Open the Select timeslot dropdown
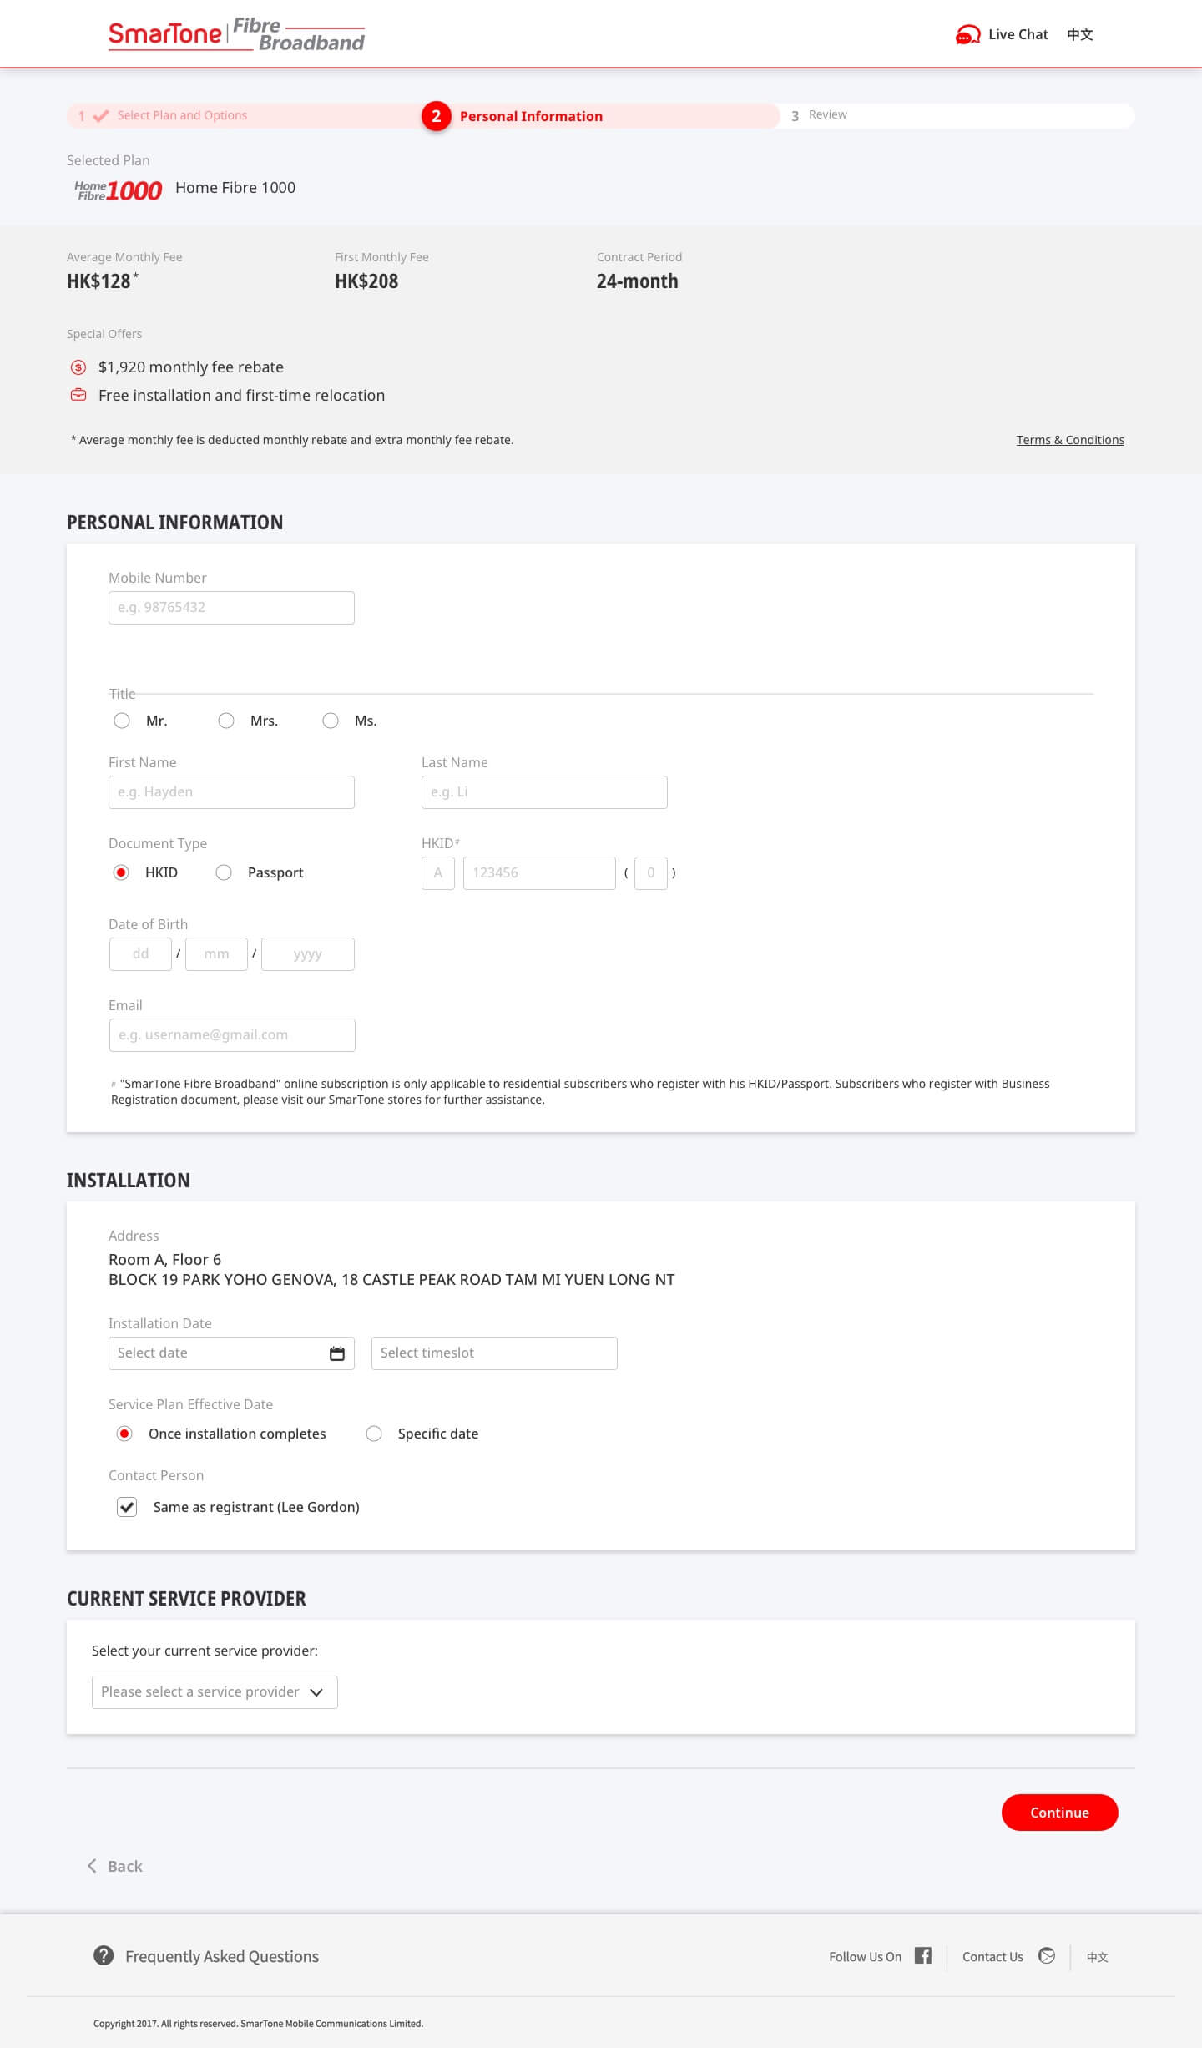This screenshot has height=2048, width=1202. coord(494,1353)
